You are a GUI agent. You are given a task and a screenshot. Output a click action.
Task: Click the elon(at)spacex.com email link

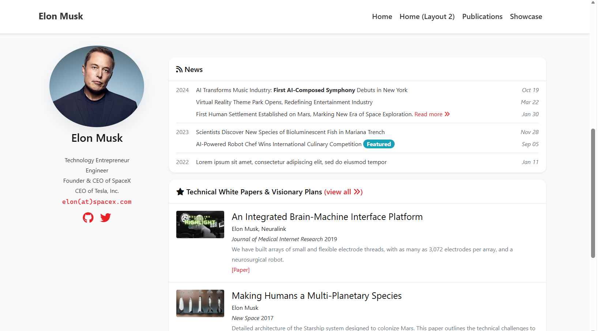[97, 202]
